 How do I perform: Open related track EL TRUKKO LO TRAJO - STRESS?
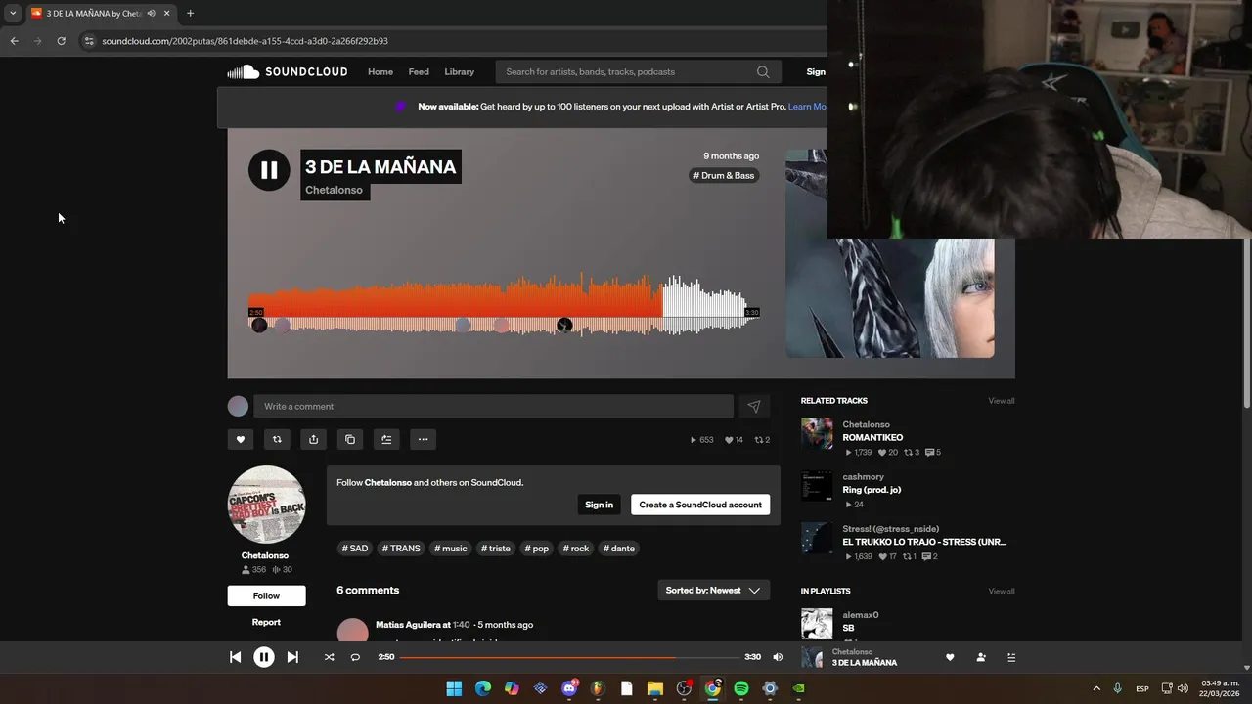(924, 542)
